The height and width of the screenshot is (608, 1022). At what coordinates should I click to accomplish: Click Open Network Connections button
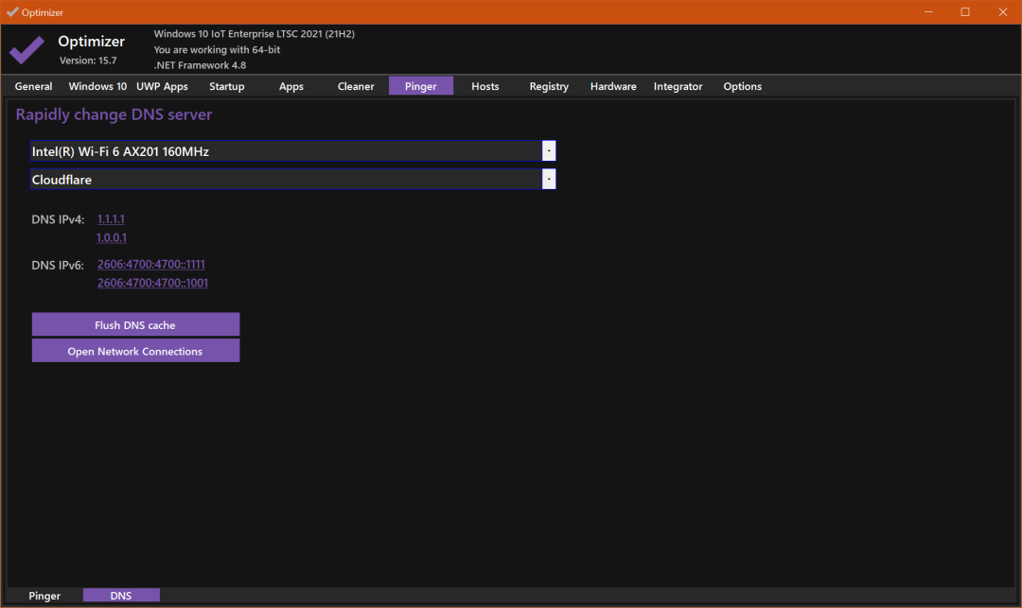pos(135,351)
